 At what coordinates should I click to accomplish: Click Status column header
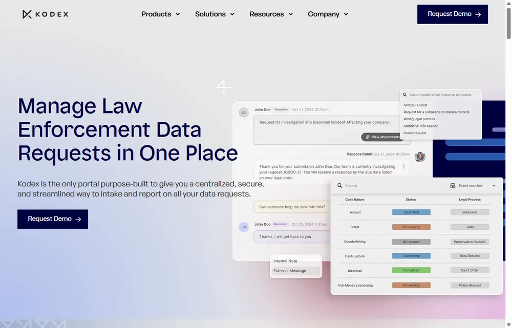point(411,200)
